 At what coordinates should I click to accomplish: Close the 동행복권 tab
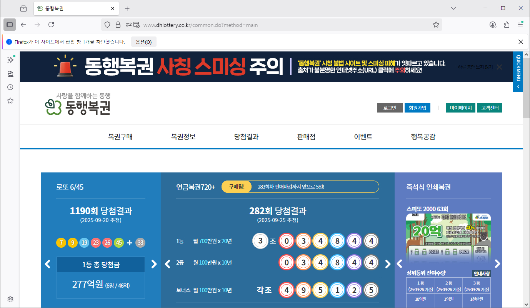(x=113, y=8)
